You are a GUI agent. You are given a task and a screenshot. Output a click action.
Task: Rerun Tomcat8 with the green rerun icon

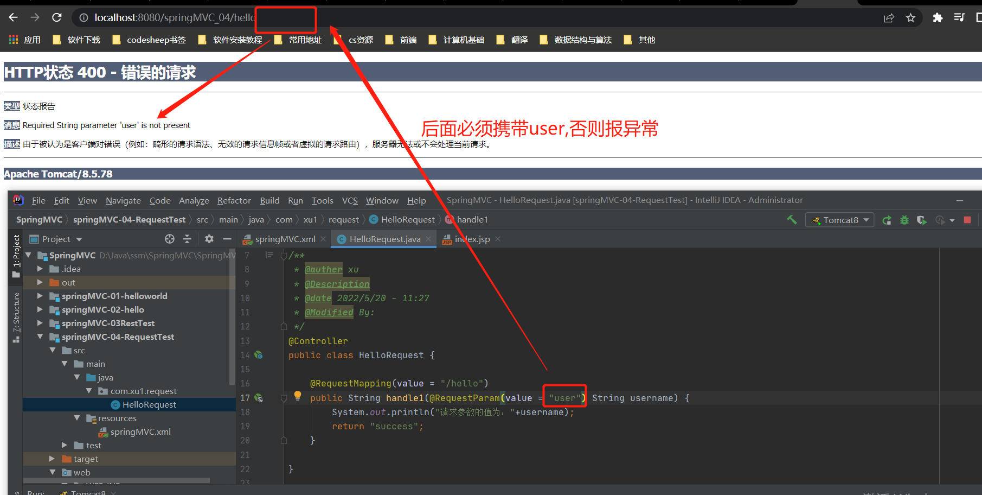(x=887, y=220)
